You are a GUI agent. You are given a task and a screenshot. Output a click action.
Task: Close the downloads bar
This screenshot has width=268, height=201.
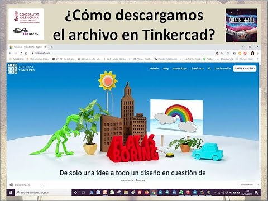pos(259,185)
